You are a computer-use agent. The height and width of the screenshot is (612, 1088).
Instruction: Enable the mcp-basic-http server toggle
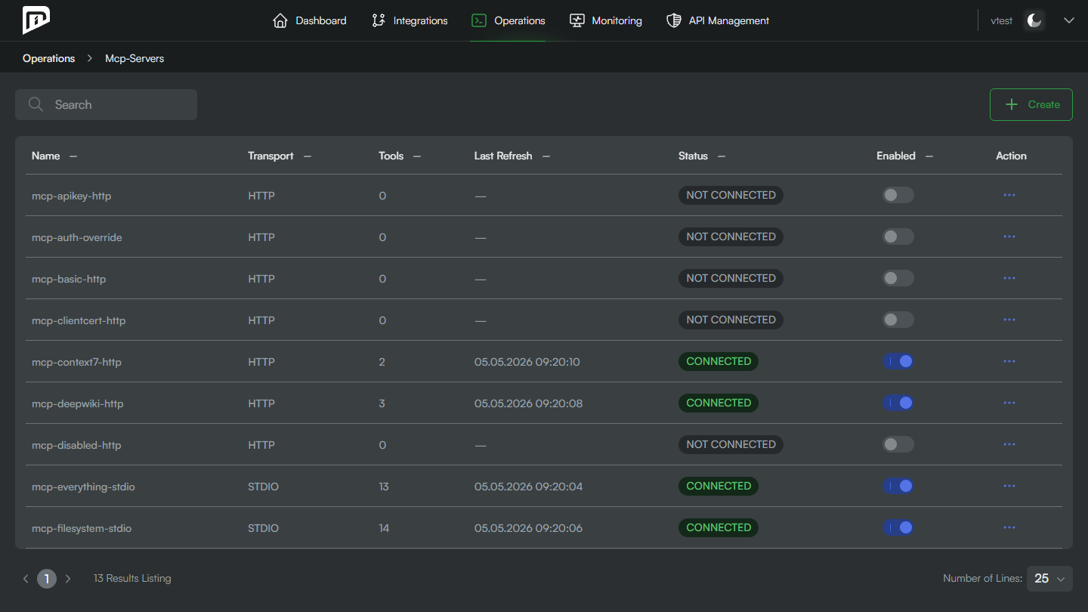(898, 278)
